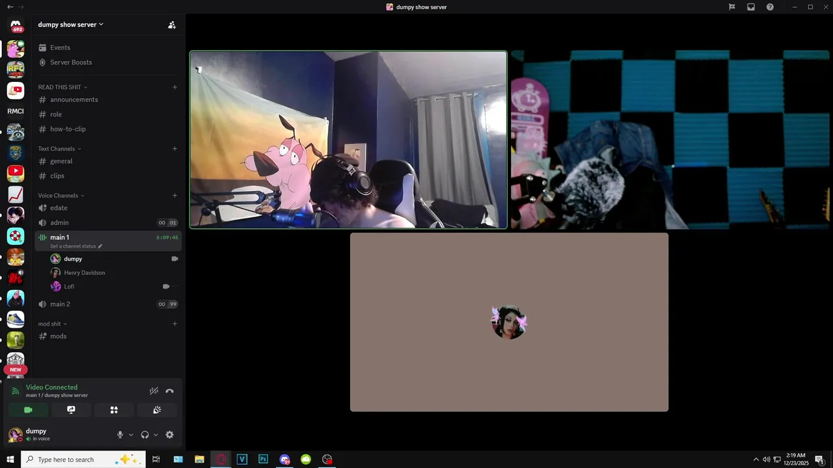Deafen with the headphones icon

[x=144, y=435]
